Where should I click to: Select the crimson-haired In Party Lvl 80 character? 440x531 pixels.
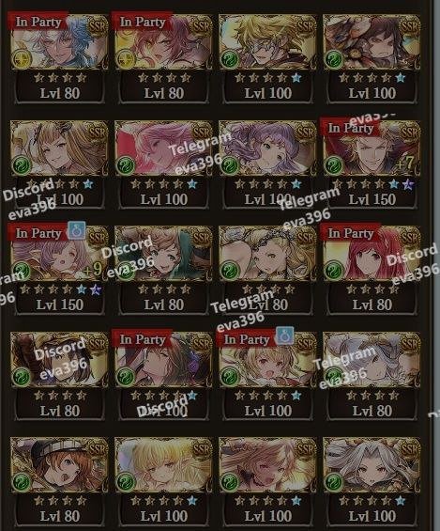pyautogui.click(x=372, y=254)
